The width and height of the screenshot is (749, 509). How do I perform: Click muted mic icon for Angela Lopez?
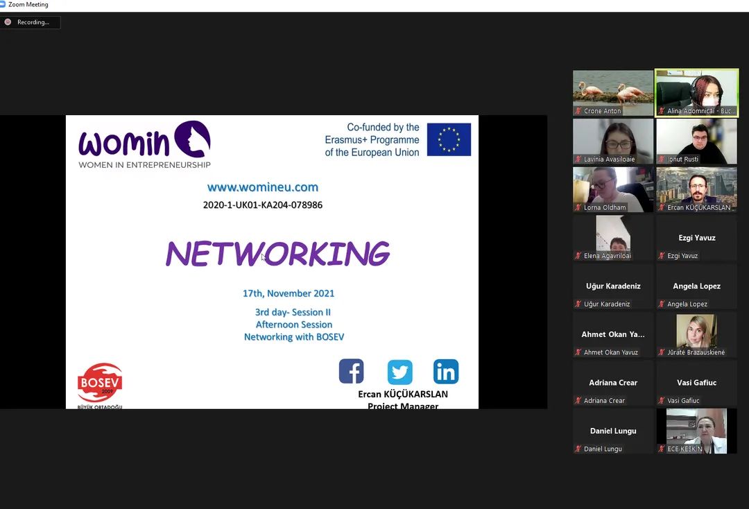662,304
